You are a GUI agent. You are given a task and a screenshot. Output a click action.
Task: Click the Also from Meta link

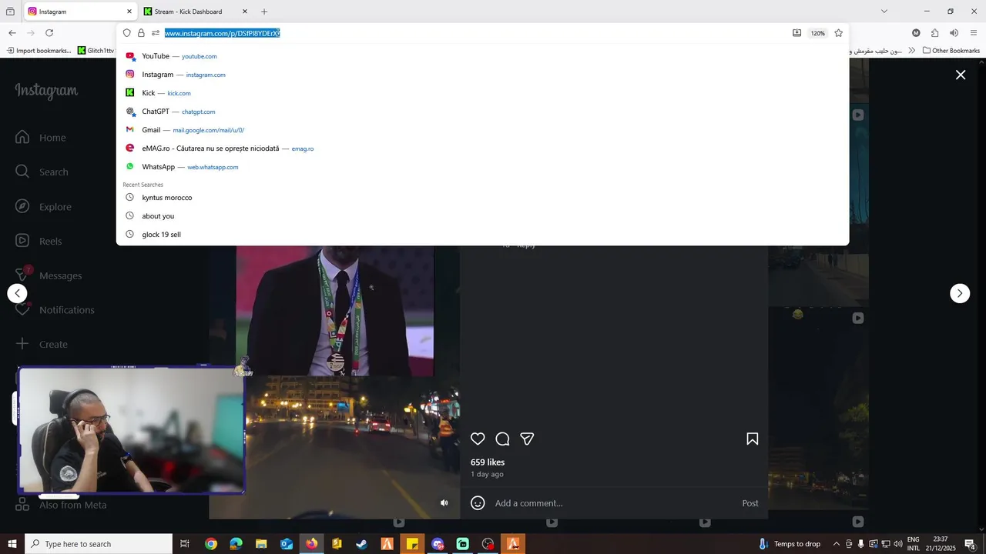click(62, 505)
